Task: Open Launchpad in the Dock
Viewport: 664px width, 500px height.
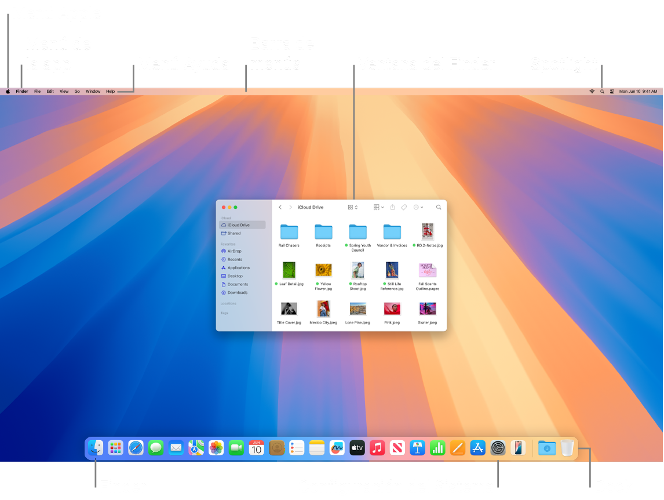Action: [116, 448]
